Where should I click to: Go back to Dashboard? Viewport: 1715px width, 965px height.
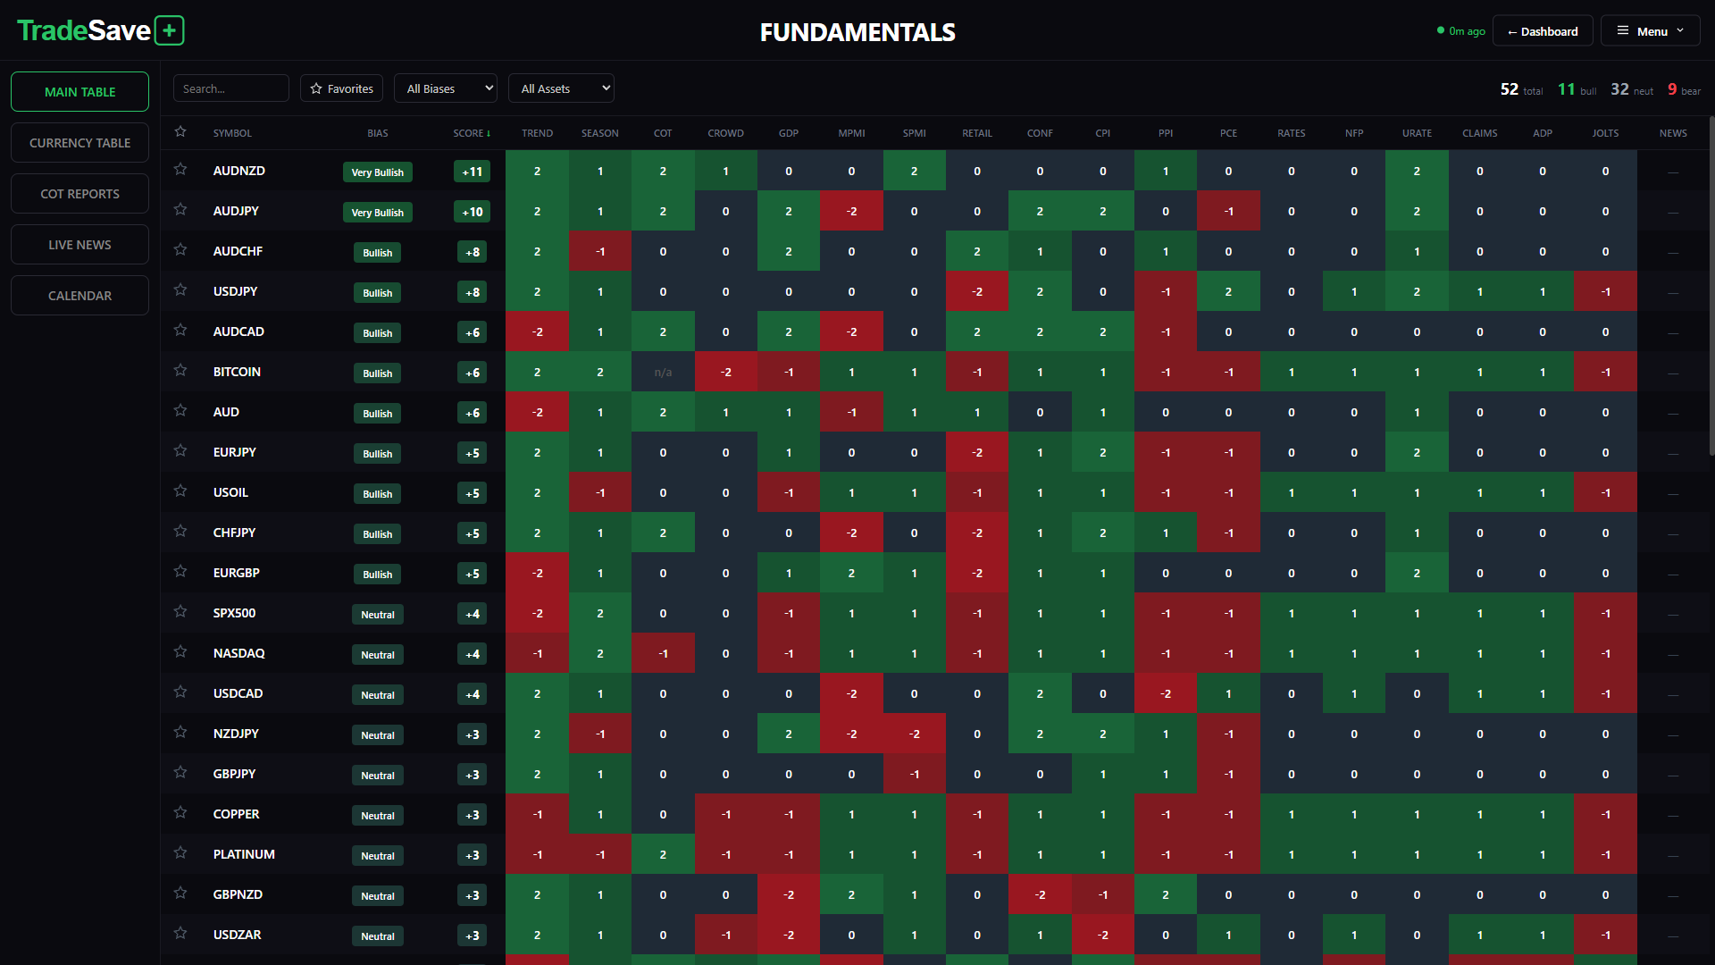tap(1543, 31)
